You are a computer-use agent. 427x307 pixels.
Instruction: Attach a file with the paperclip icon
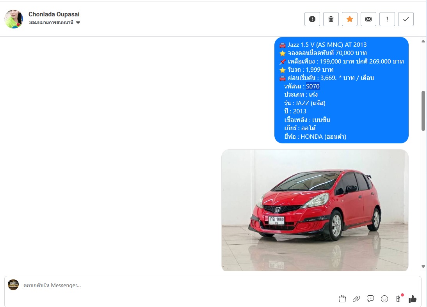356,299
